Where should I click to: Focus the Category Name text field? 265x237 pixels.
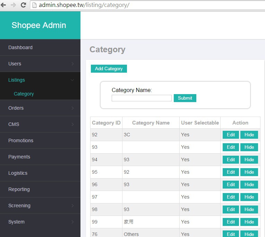(142, 98)
